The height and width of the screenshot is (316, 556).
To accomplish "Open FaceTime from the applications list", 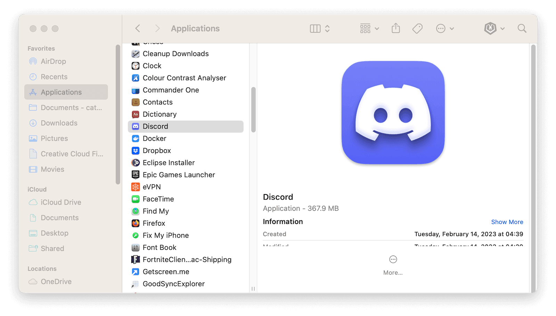I will pos(135,199).
